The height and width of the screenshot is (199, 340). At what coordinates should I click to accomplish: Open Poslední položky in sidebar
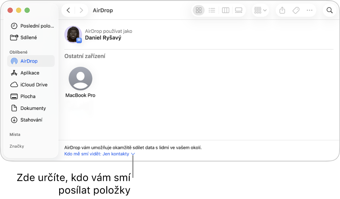coord(32,26)
